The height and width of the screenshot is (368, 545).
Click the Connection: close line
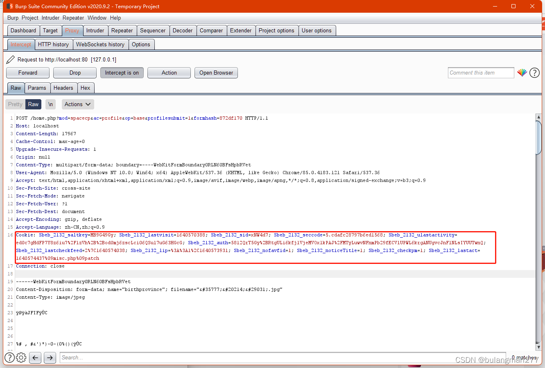40,266
